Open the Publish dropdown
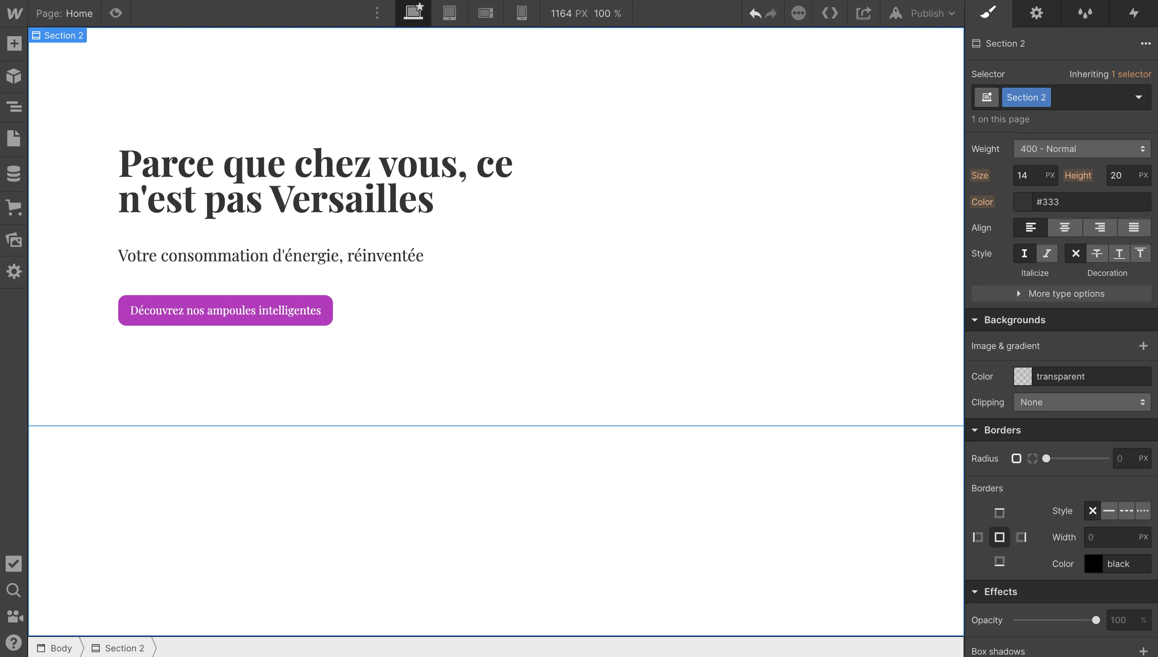Viewport: 1158px width, 657px height. click(x=922, y=13)
